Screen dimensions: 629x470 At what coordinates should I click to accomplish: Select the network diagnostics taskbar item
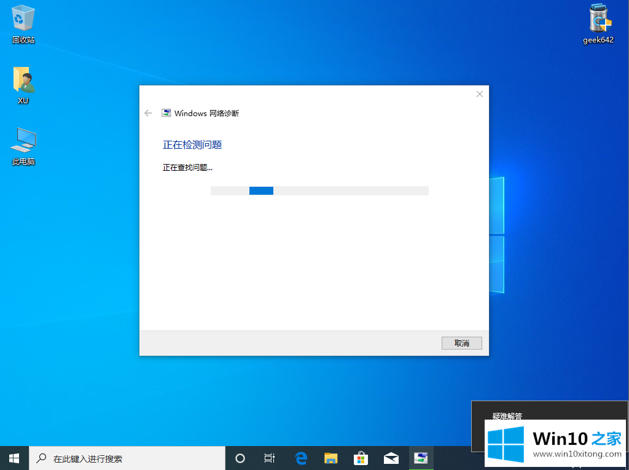point(421,458)
